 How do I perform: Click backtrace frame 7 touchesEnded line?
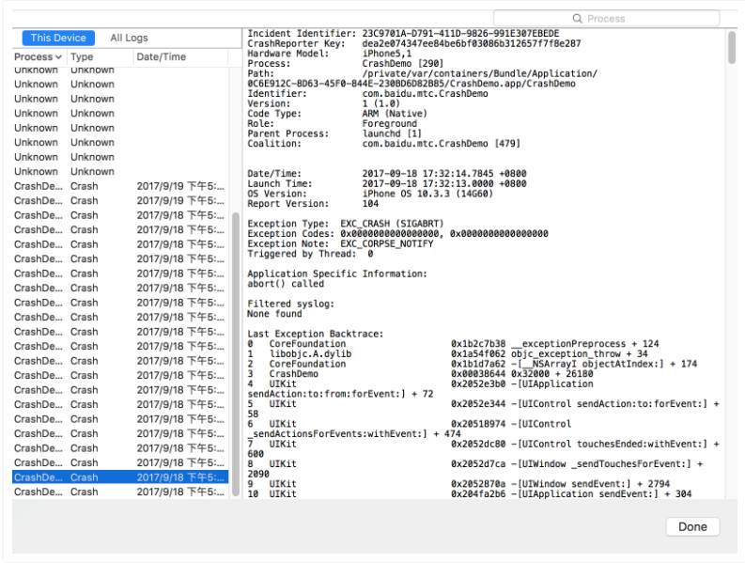(x=483, y=448)
